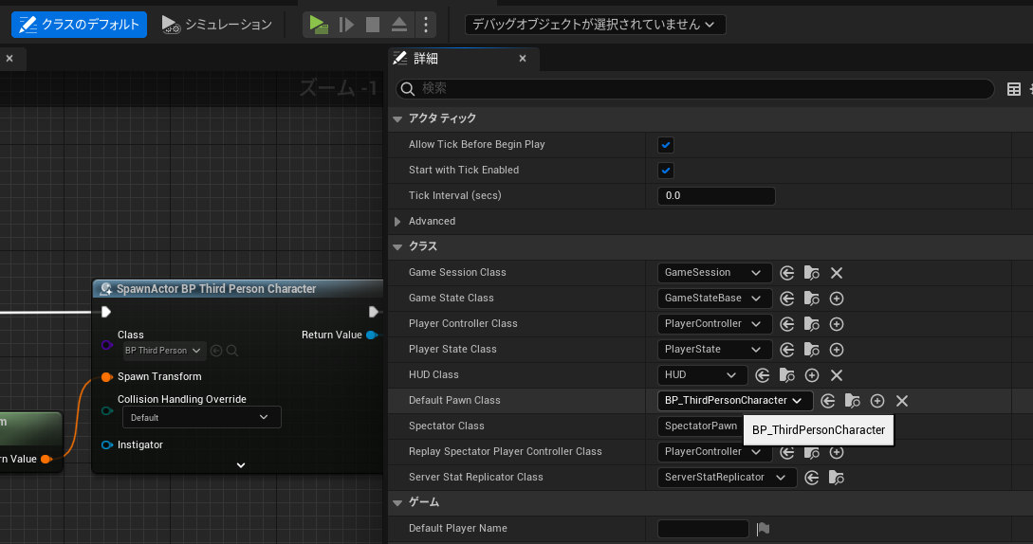Open the Spectator Class dropdown

tap(700, 426)
